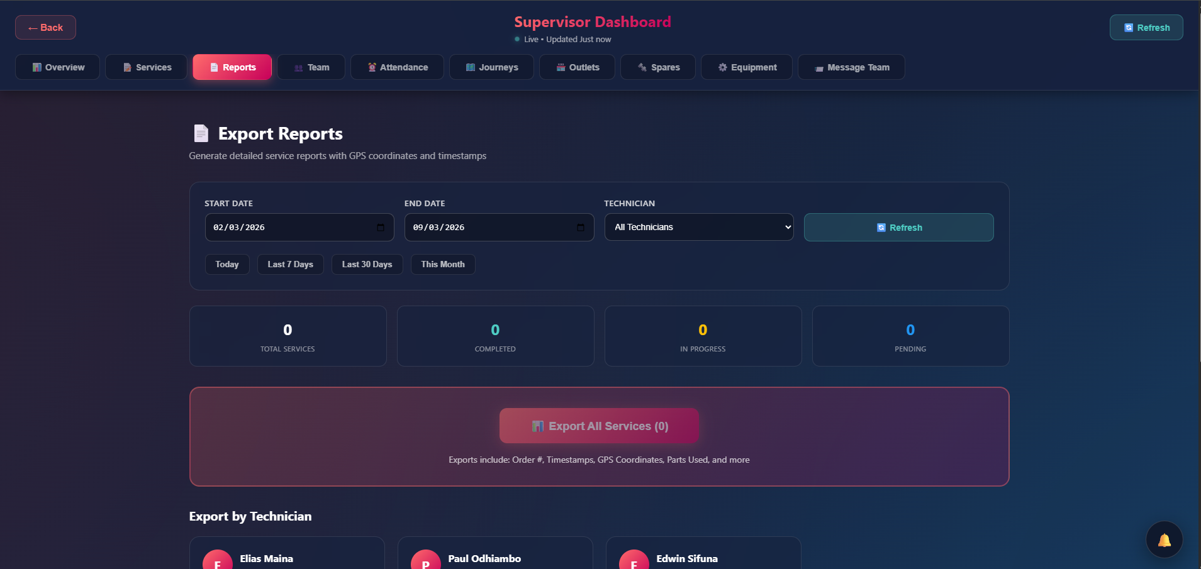This screenshot has width=1201, height=569.
Task: Open End Date calendar picker icon
Action: 580,228
